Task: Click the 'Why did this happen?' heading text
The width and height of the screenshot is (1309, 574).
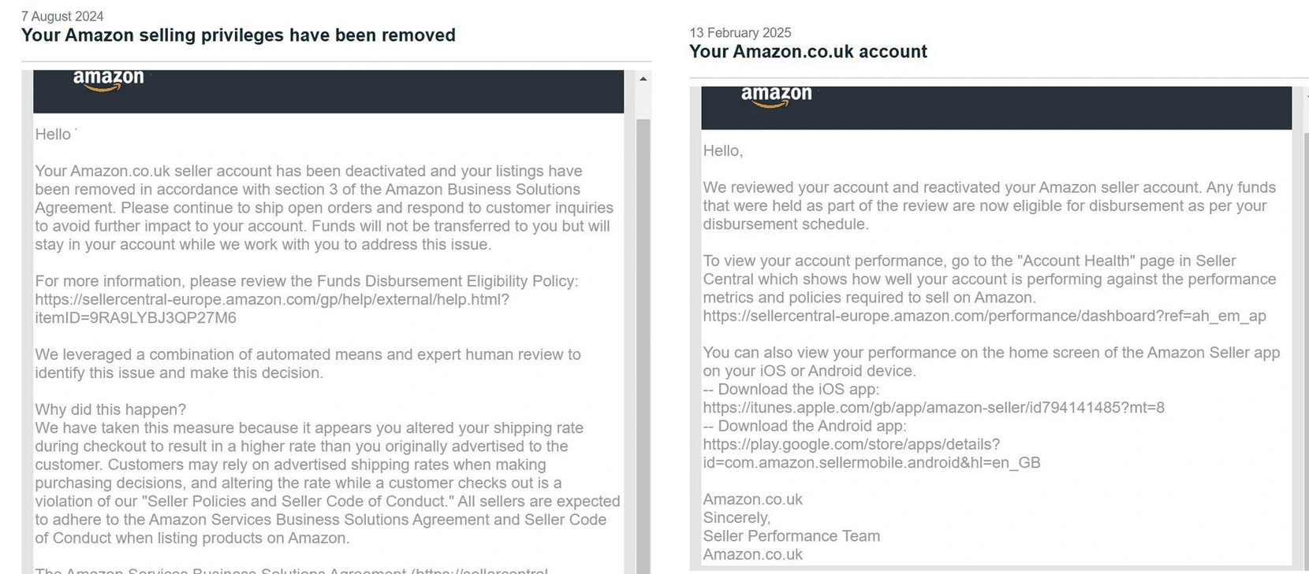Action: pyautogui.click(x=109, y=409)
